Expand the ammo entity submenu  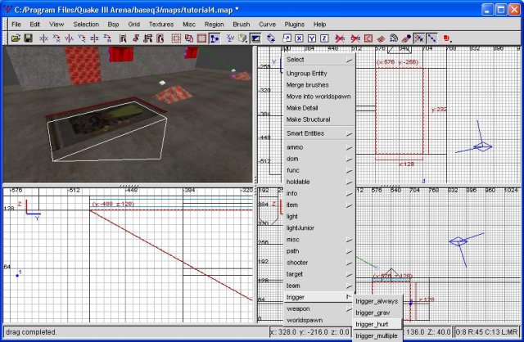coord(319,147)
